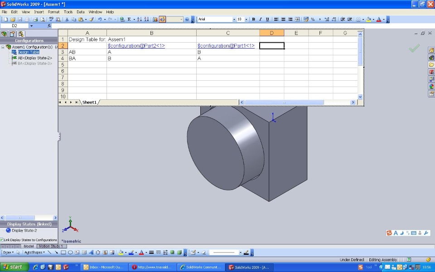The width and height of the screenshot is (435, 272).
Task: Click the Open file icon
Action: 13,19
